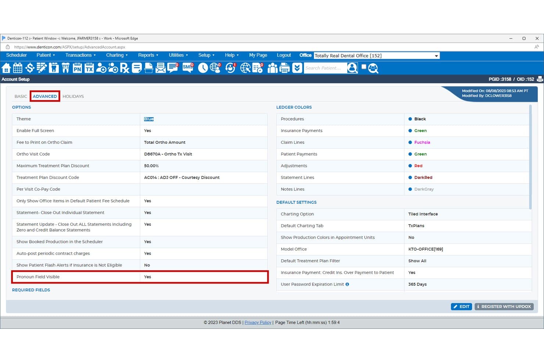Screen dimensions: 544x363
Task: Open the Privacy Policy link
Action: (x=258, y=323)
